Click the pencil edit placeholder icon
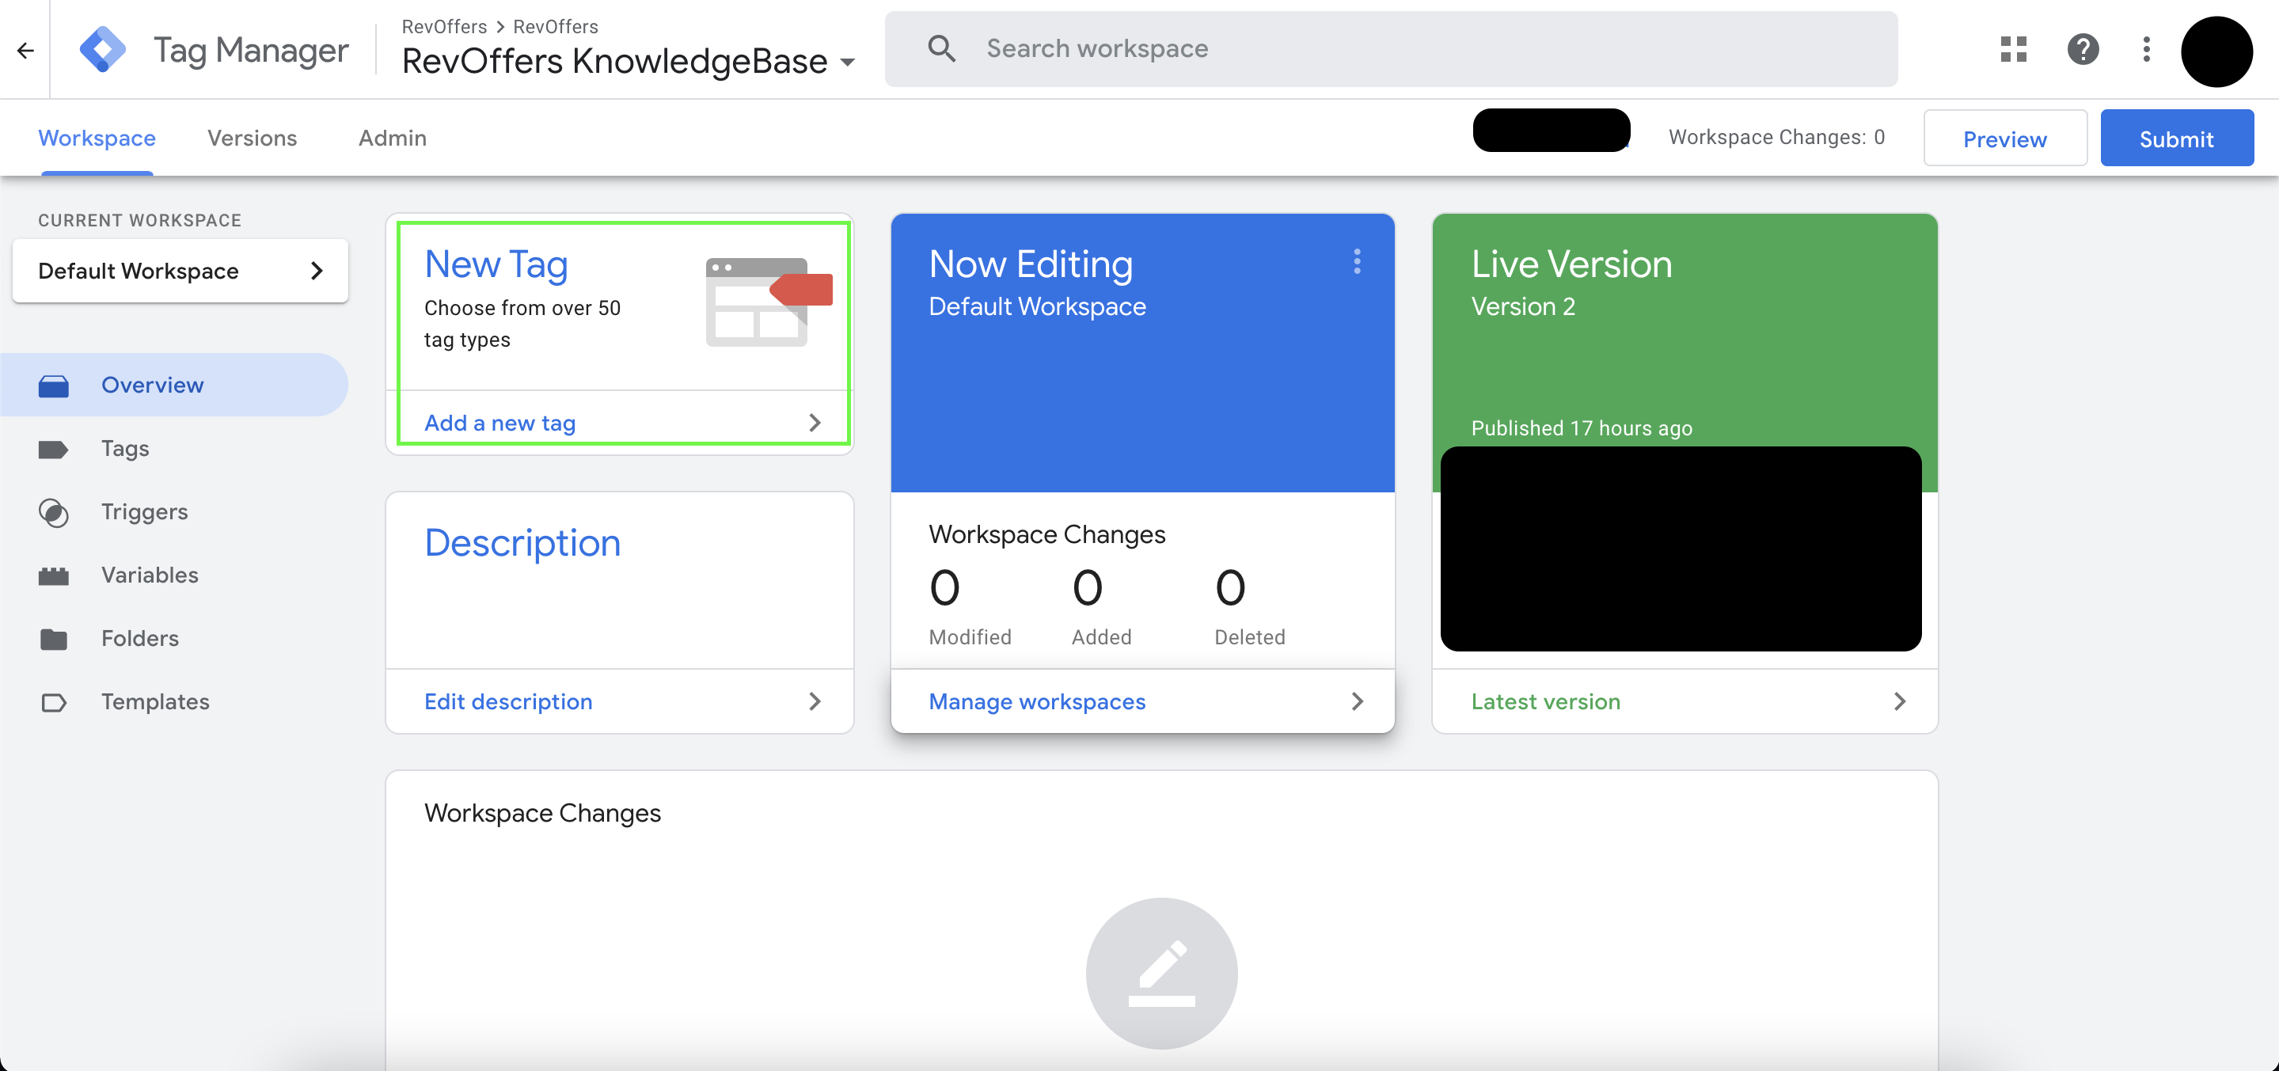Viewport: 2279px width, 1071px height. (x=1160, y=973)
